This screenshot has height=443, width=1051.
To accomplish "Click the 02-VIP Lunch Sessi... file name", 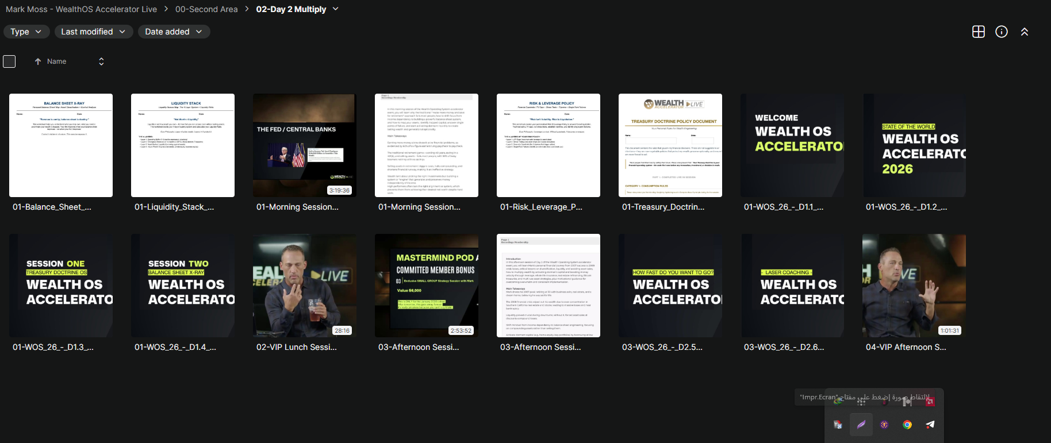I will (297, 347).
